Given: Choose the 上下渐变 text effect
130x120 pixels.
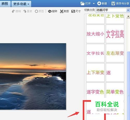Looking at the screenshot, I should coord(95,73).
